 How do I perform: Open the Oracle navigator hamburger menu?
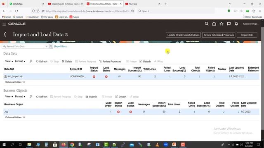coord(4,24)
